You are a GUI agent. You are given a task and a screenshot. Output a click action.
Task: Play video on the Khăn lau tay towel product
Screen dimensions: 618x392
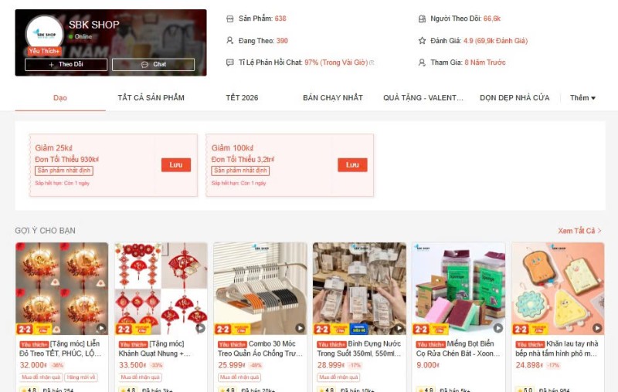pos(597,328)
